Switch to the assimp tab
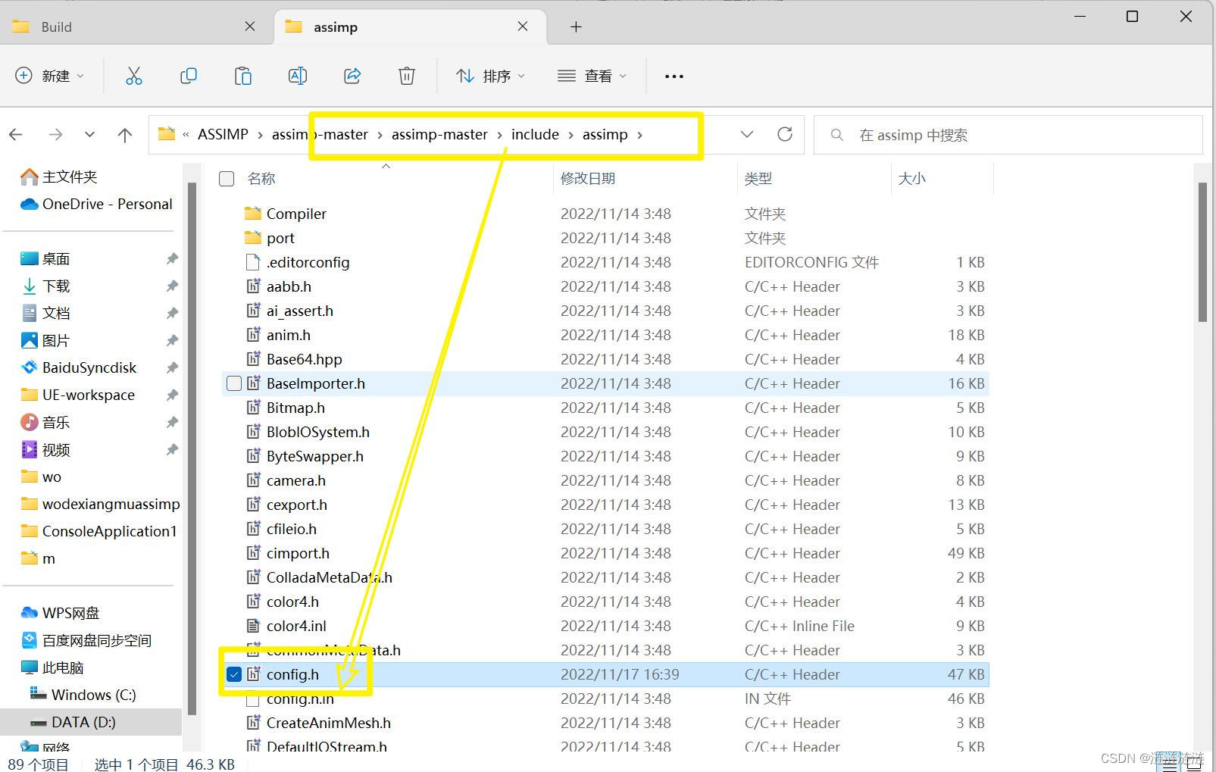 409,27
